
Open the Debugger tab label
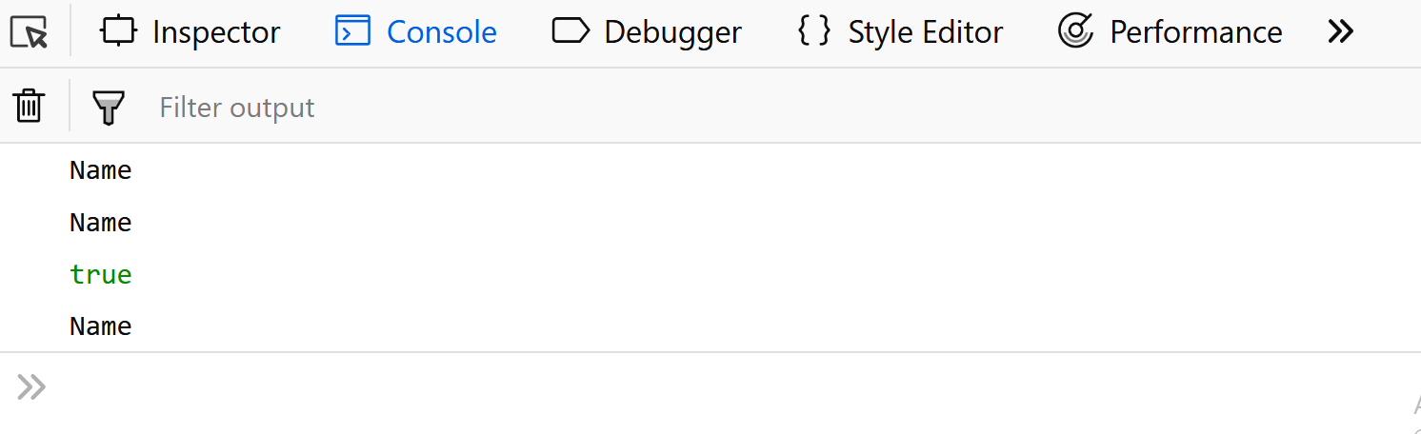pos(672,32)
